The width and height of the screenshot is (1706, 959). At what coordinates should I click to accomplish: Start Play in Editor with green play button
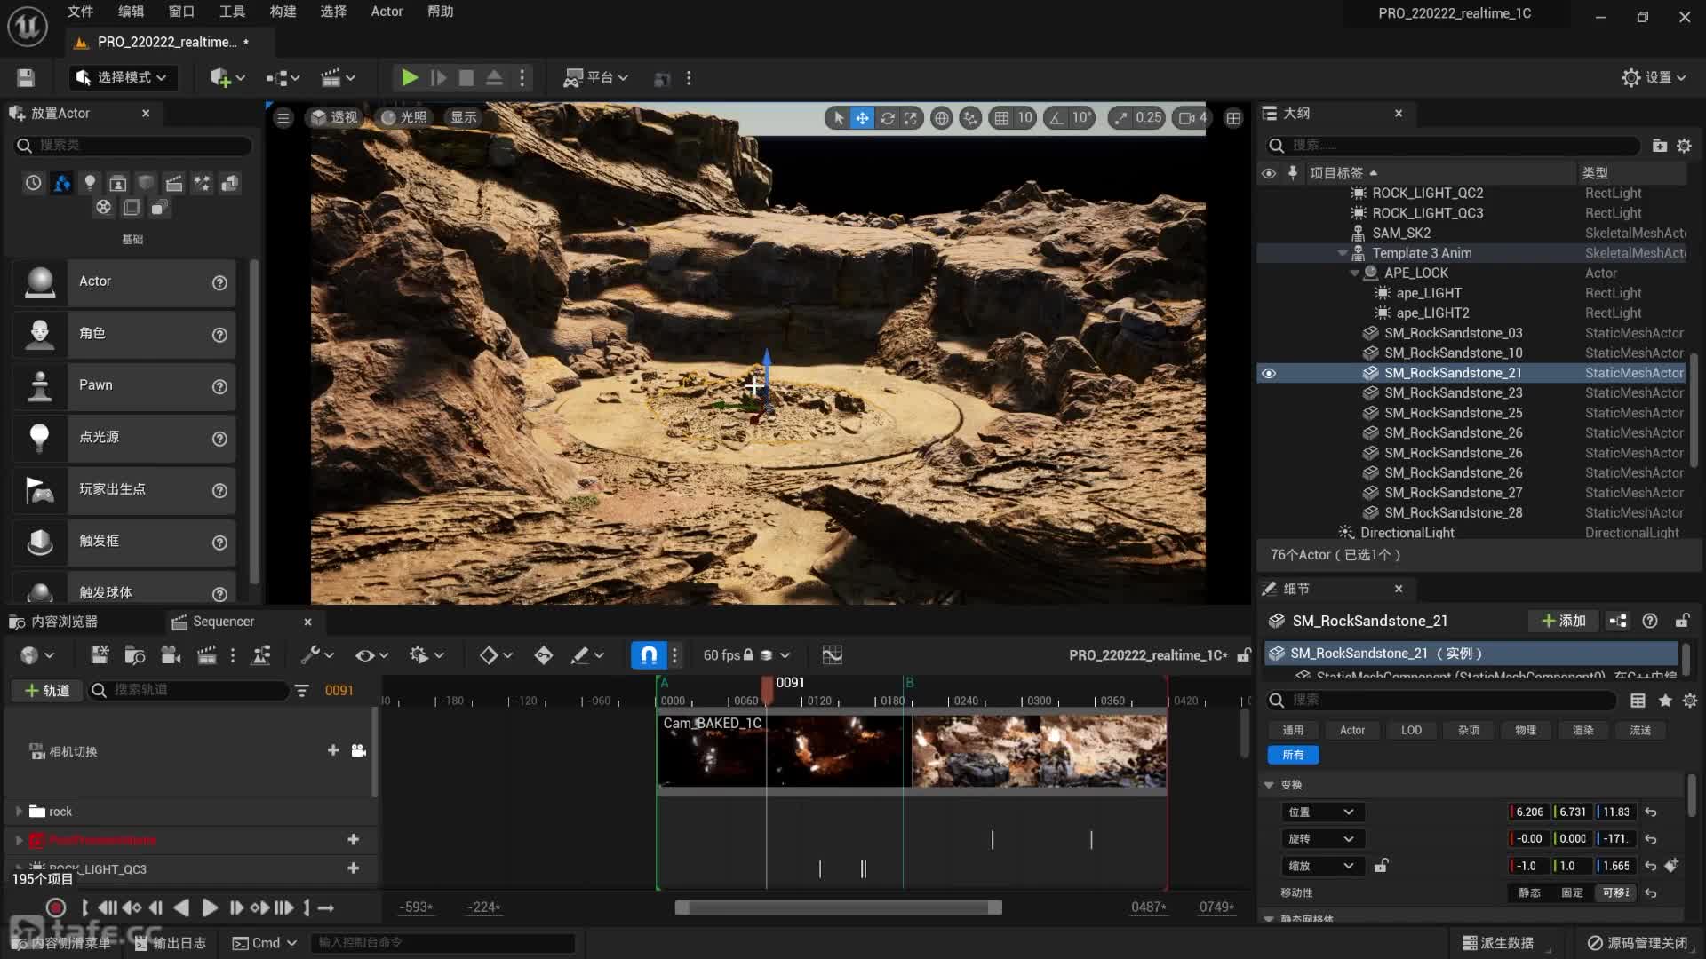410,78
